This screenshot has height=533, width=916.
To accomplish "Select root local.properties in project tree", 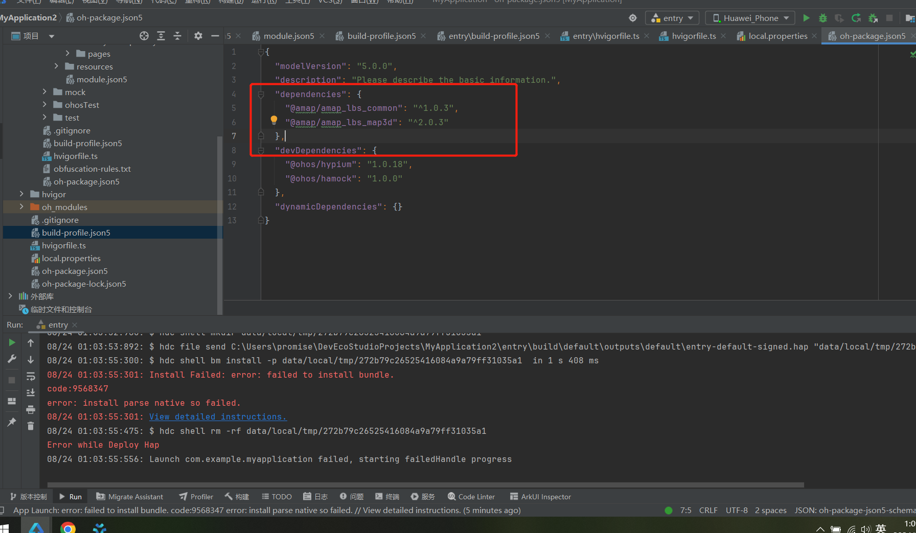I will [x=71, y=258].
